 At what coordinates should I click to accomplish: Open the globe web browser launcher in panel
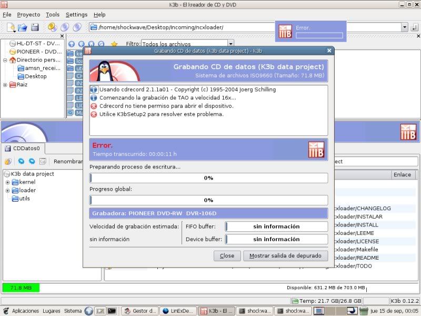click(88, 311)
